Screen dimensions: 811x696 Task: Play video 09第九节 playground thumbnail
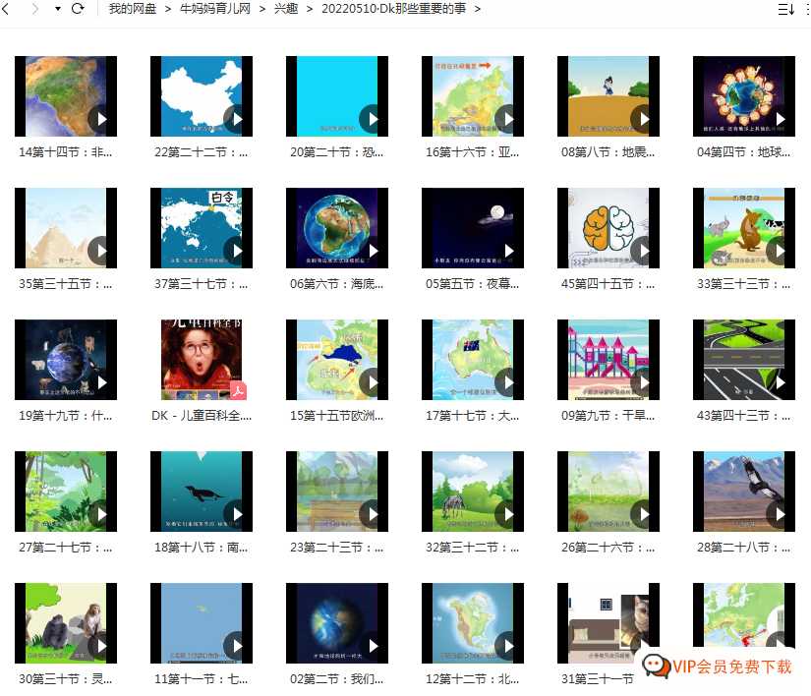point(608,360)
